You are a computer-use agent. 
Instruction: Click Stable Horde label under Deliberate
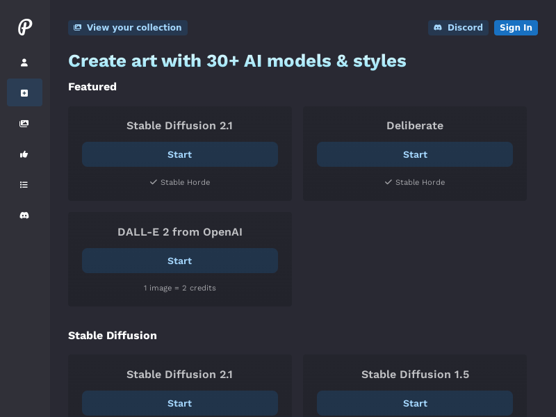click(420, 182)
